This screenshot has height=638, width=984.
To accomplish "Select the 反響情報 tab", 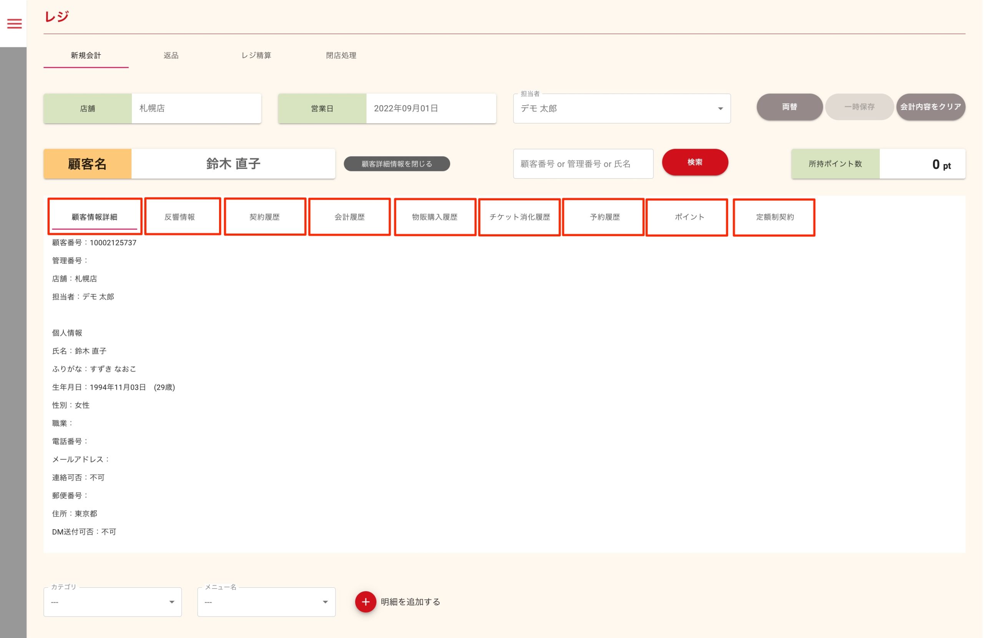I will tap(180, 217).
